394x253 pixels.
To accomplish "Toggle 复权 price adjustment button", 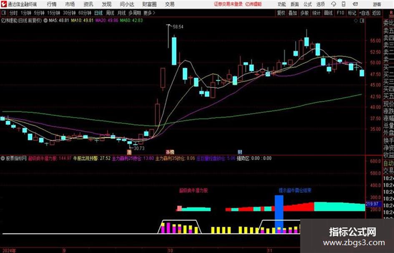I will click(281, 13).
